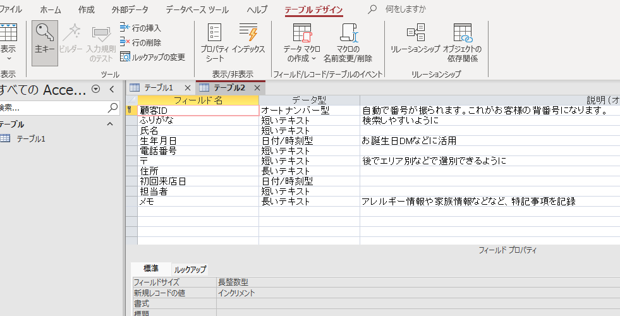The height and width of the screenshot is (316, 620).
Task: Open the リレーションシップ (Relationships) window
Action: 415,42
